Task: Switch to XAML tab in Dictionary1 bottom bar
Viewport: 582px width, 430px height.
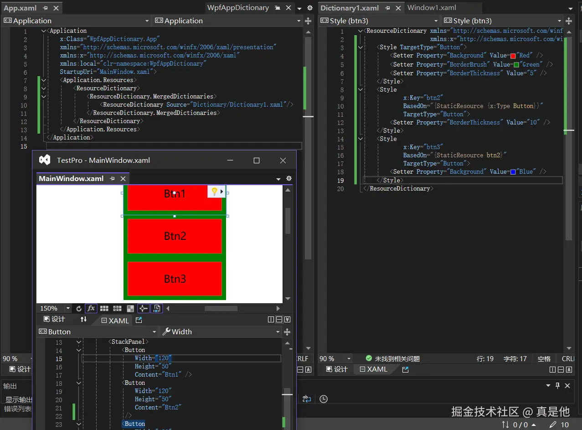Action: (374, 369)
